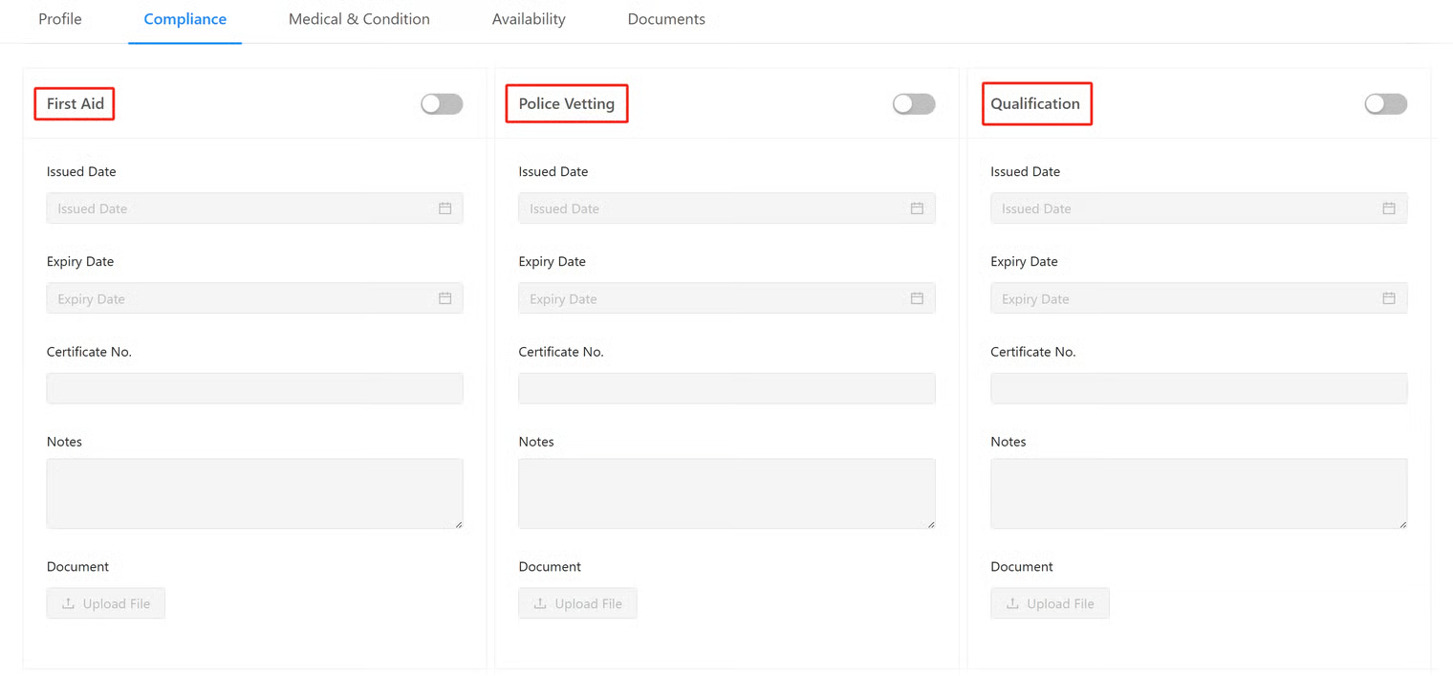Click calendar icon in Qualification Issued Date

pyautogui.click(x=1389, y=208)
